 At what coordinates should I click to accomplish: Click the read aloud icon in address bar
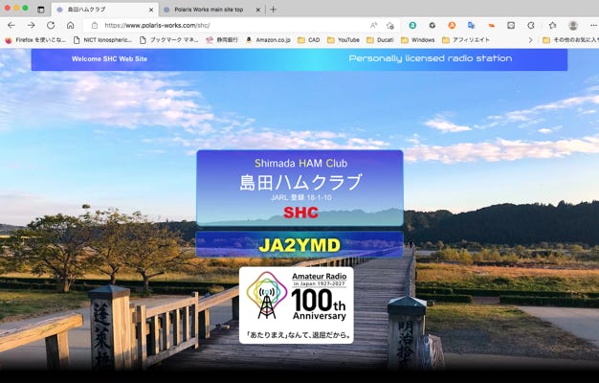click(373, 25)
